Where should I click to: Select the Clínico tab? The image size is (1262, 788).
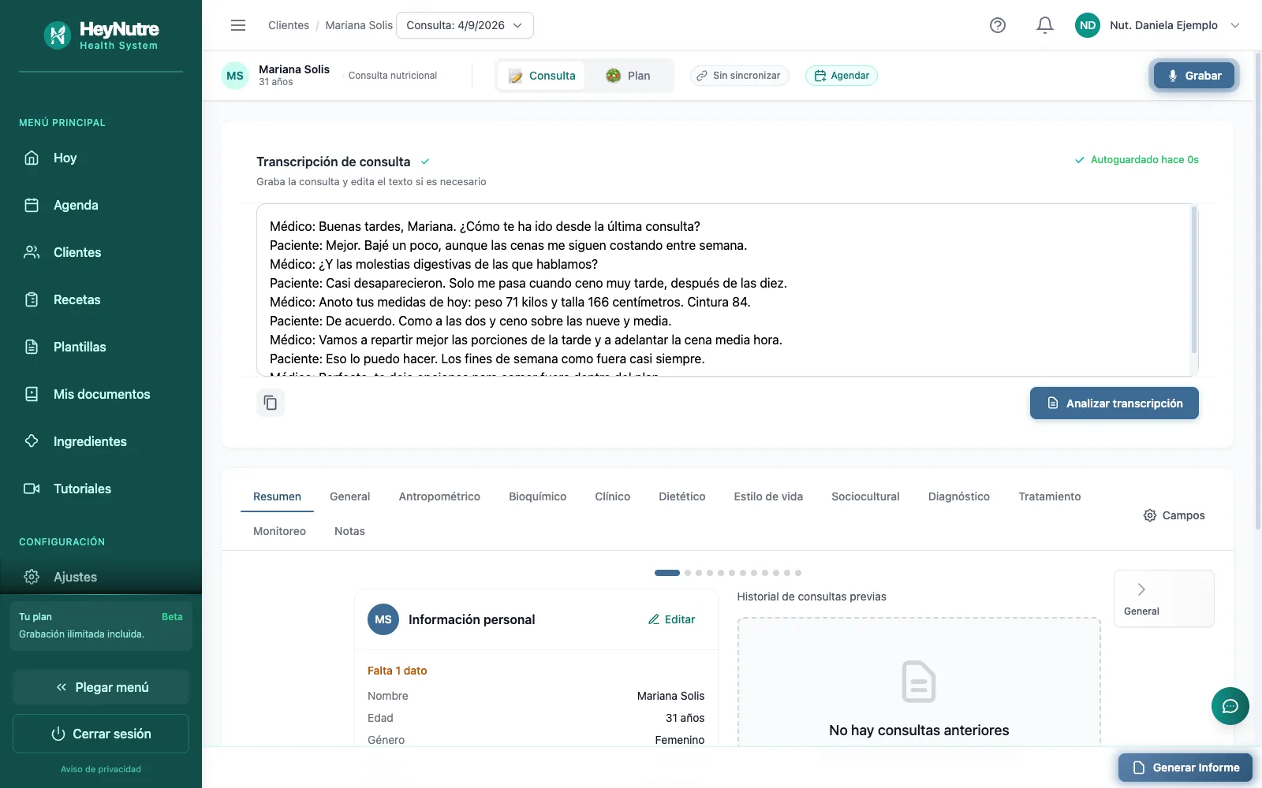point(613,496)
